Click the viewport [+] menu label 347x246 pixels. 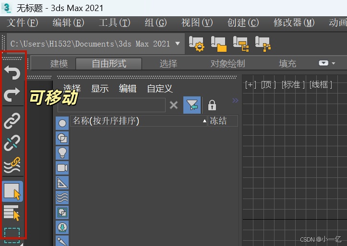pyautogui.click(x=251, y=85)
